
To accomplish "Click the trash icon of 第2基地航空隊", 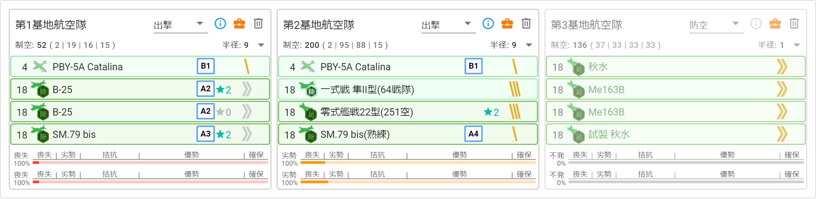I will point(526,23).
